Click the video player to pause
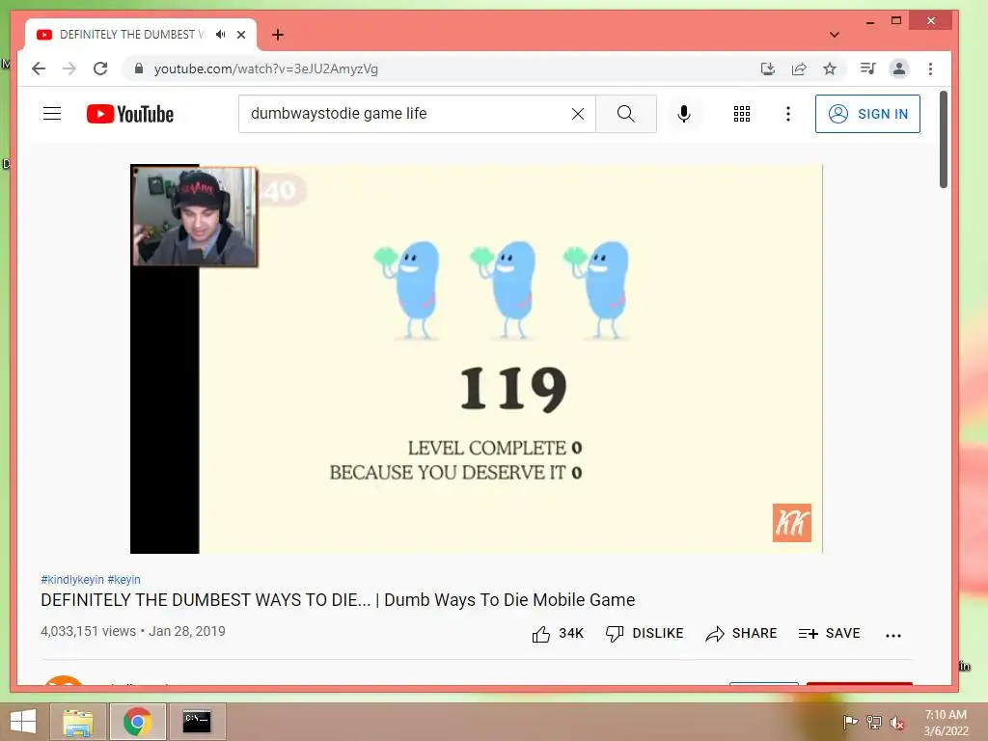Viewport: 988px width, 741px height. (477, 359)
